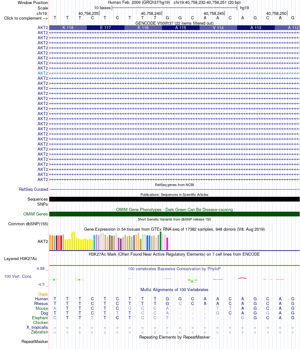The image size is (300, 349).
Task: Select the light-blue highlighted AKT2 transcript label
Action: [43, 73]
